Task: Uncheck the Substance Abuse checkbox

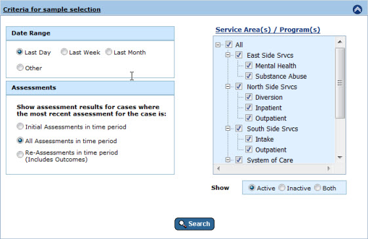Action: pos(249,76)
